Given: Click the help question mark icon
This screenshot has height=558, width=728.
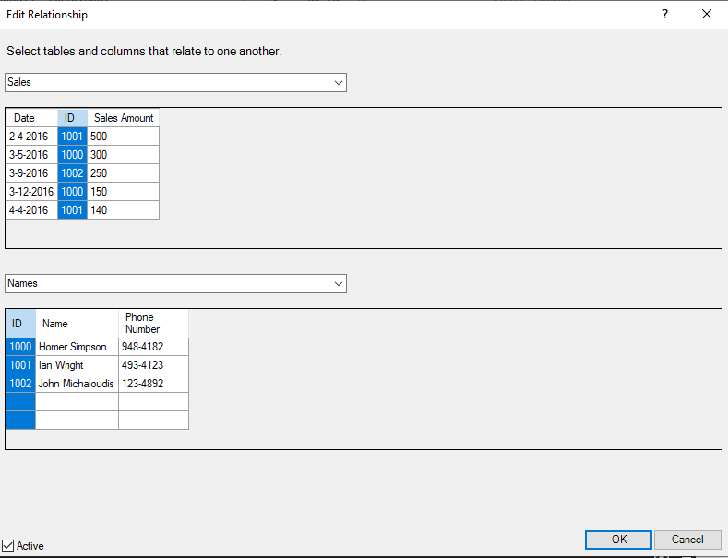Looking at the screenshot, I should [665, 15].
